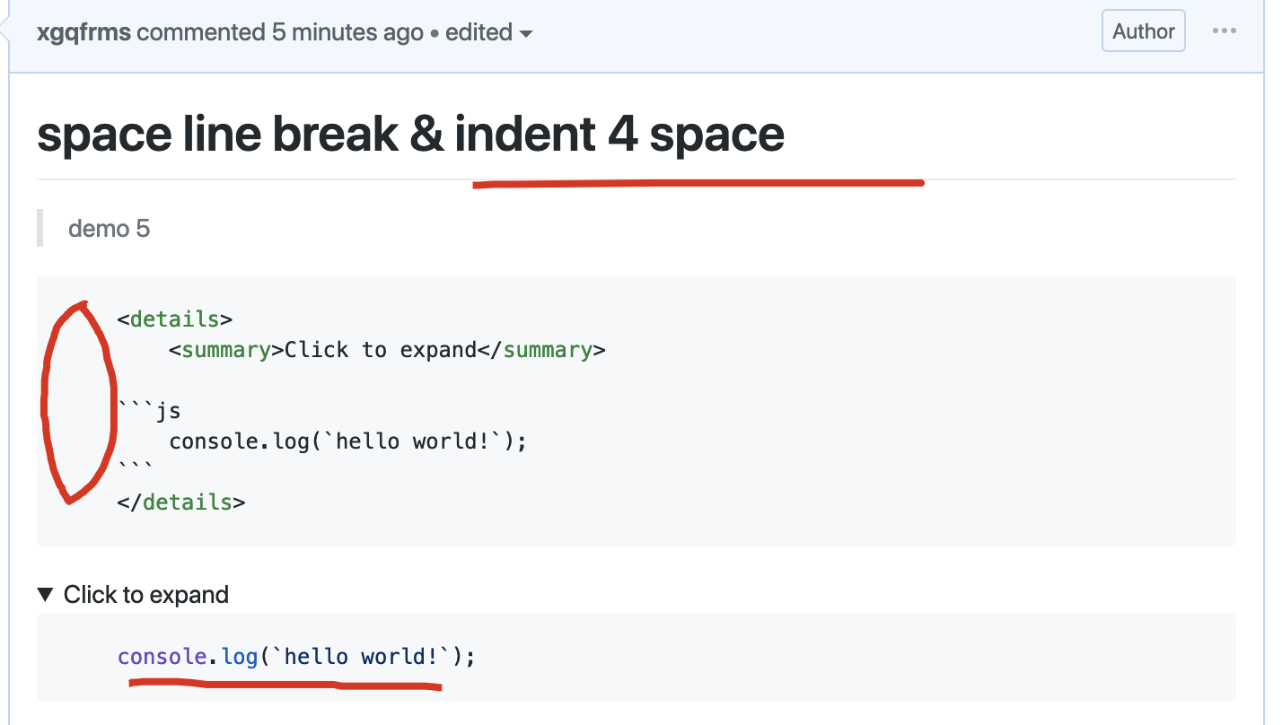1282x725 pixels.
Task: Click highlighted console.log line in expanded block
Action: pyautogui.click(x=296, y=657)
